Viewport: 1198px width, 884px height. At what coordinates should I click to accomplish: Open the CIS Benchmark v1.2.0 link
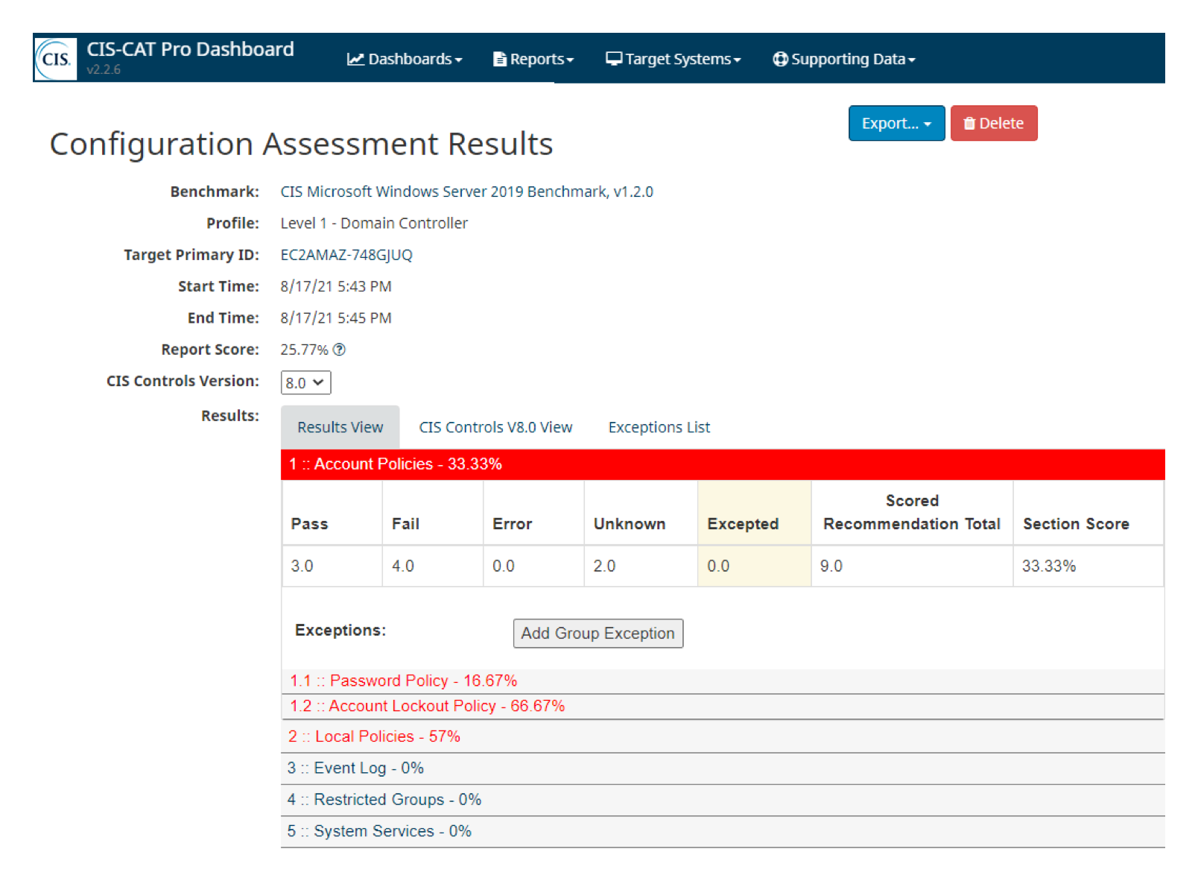point(466,192)
